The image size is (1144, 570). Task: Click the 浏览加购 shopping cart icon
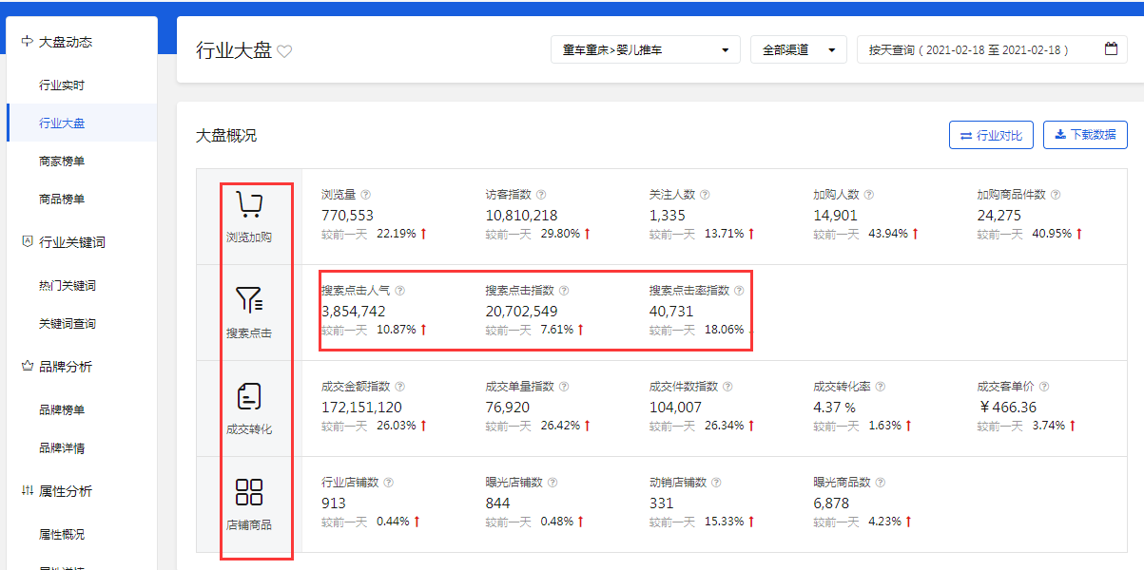pos(249,205)
